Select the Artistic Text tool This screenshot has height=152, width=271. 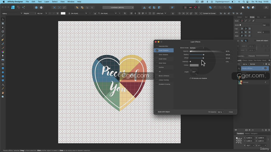click(x=3, y=84)
